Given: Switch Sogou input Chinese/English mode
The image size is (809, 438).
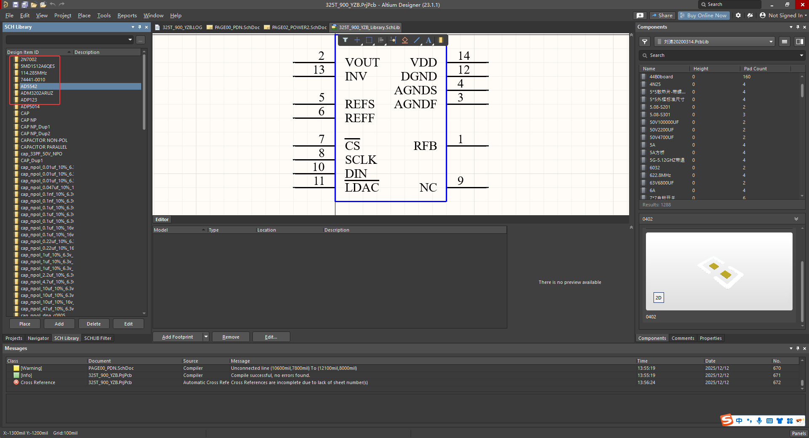Looking at the screenshot, I should [739, 421].
